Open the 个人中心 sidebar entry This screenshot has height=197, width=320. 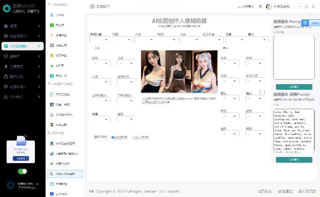pos(22,97)
